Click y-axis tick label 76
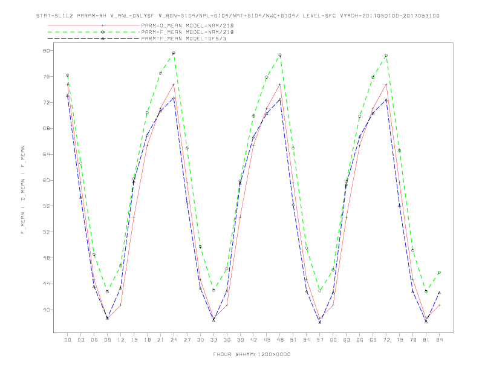The height and width of the screenshot is (370, 479). (x=46, y=76)
